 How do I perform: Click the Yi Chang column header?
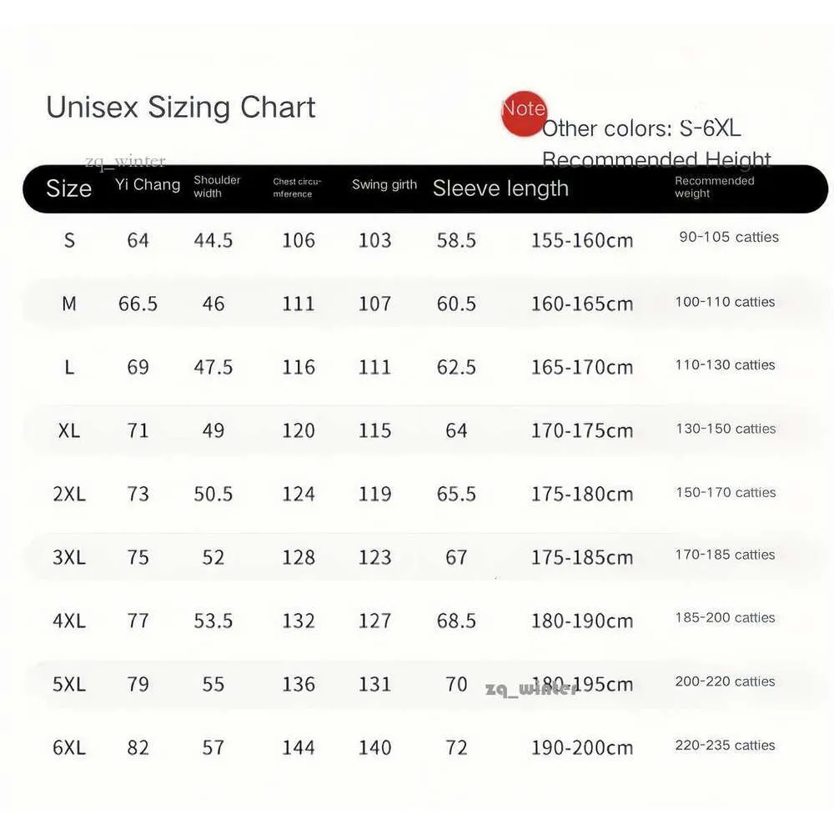click(x=148, y=184)
